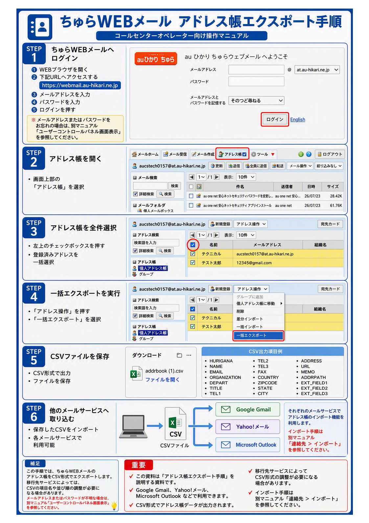Click the blue question mark help icon
The height and width of the screenshot is (523, 369).
(309, 154)
